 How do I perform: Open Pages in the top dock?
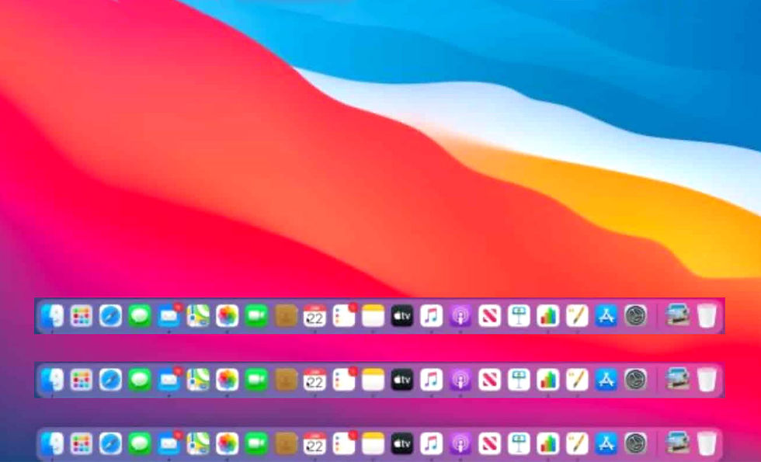click(577, 316)
